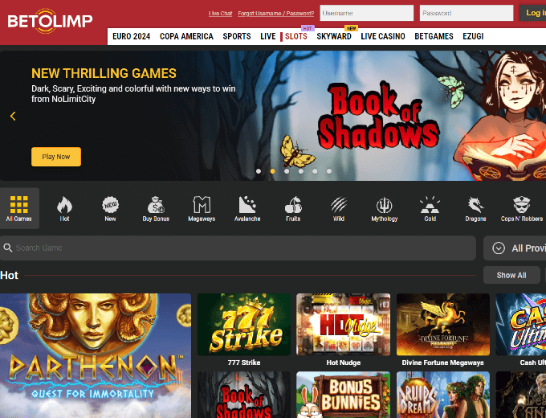Open the Hot flame category
The image size is (546, 418).
pyautogui.click(x=64, y=208)
